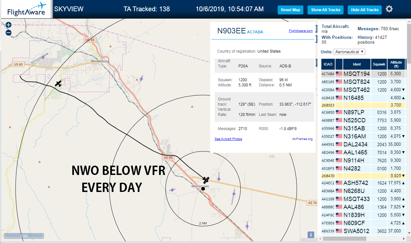This screenshot has height=243, width=411.
Task: Click the AC7ABA ICAO code in info panel
Action: pos(255,32)
